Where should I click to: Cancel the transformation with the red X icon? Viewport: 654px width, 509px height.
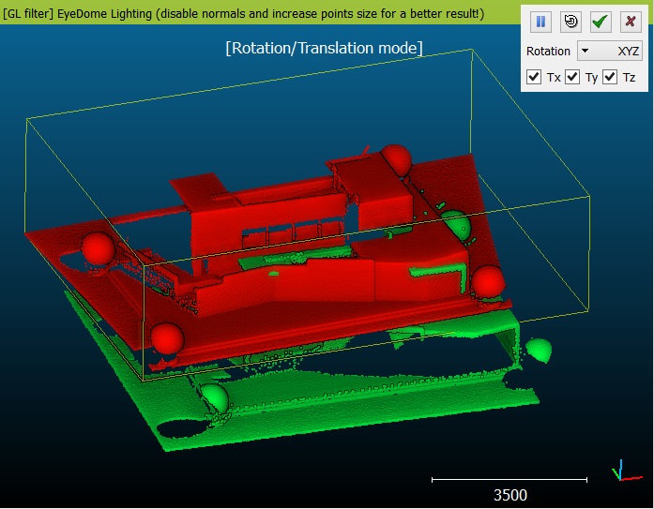coord(631,22)
